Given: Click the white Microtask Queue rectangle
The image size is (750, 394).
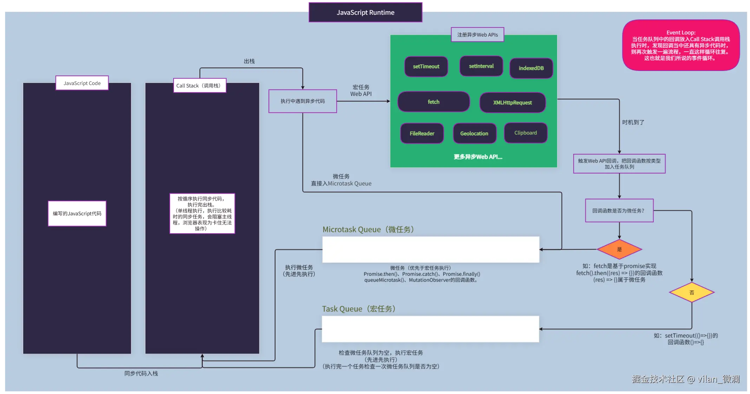Looking at the screenshot, I should pos(431,249).
